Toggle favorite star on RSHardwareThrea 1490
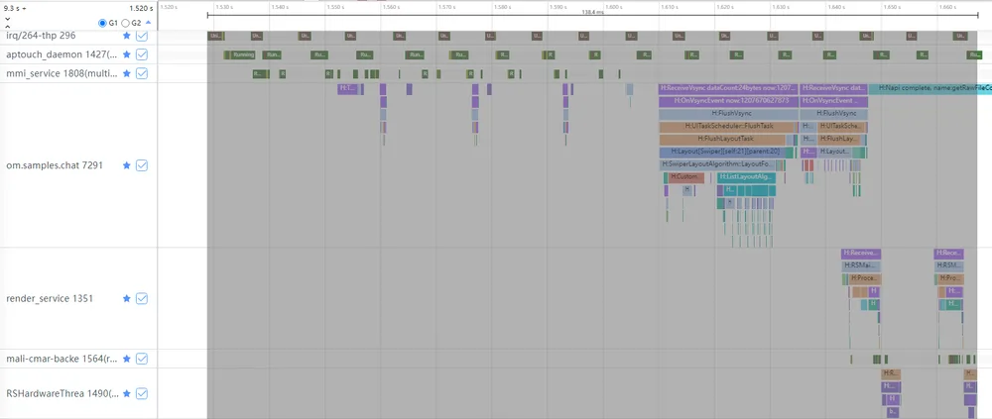This screenshot has width=992, height=419. [x=127, y=393]
